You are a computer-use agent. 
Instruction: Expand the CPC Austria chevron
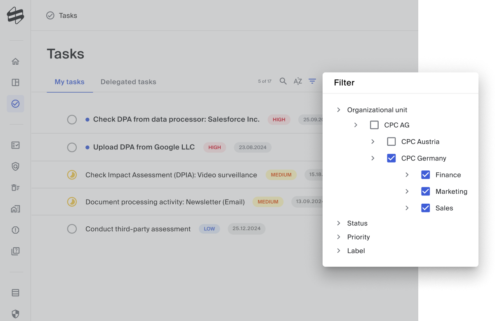[372, 142]
